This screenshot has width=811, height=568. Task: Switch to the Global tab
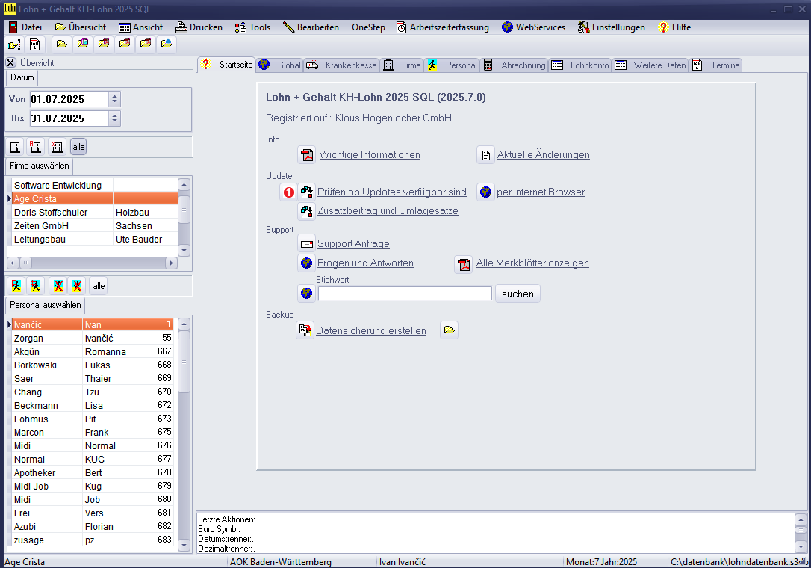pyautogui.click(x=280, y=65)
